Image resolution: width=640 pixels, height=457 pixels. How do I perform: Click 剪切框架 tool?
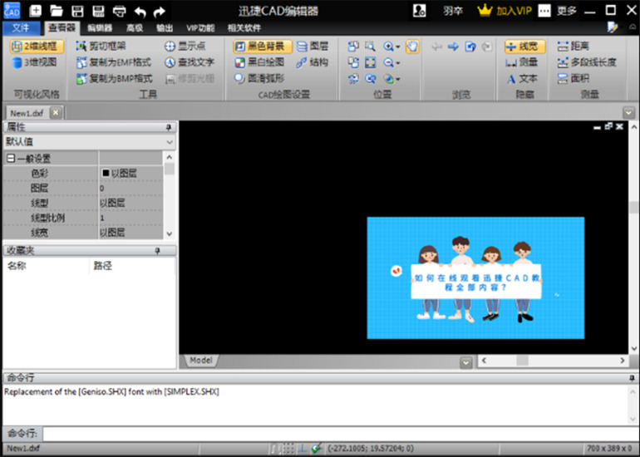101,46
